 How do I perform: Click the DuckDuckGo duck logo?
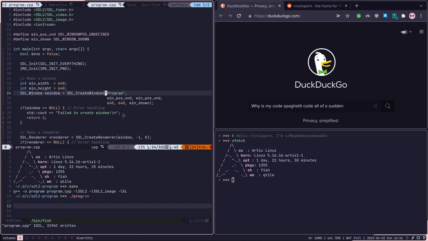321,62
